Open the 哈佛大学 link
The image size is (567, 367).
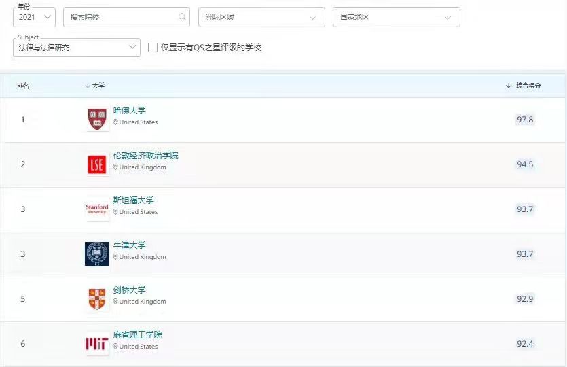pos(129,110)
